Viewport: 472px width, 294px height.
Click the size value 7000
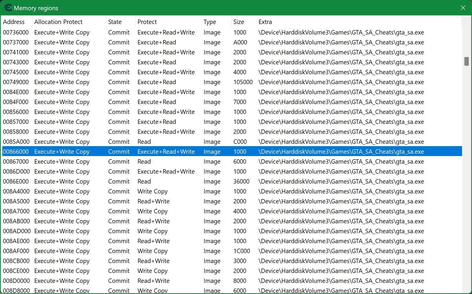click(240, 102)
